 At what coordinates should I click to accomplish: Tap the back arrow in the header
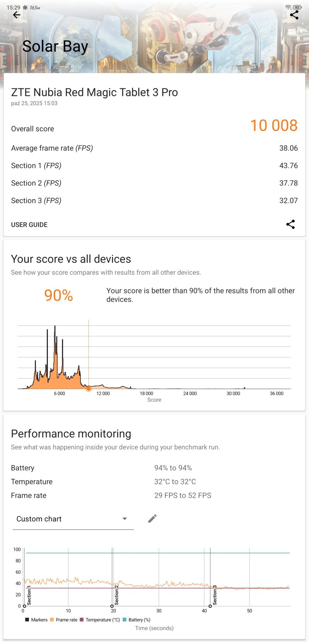click(17, 15)
